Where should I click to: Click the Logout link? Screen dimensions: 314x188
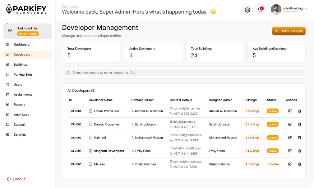[x=19, y=179]
